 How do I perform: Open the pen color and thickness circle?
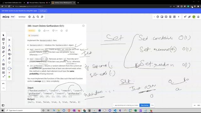(9, 68)
